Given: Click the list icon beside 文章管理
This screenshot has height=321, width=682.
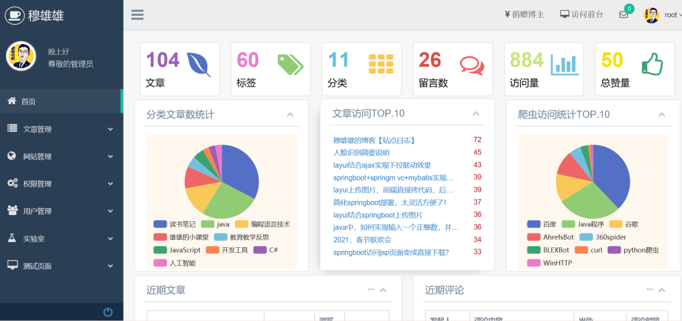Looking at the screenshot, I should pos(12,129).
